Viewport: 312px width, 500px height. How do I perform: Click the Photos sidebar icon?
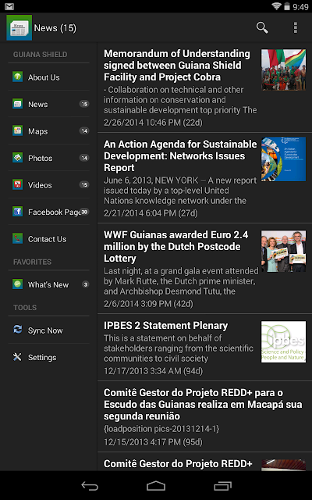tap(17, 158)
